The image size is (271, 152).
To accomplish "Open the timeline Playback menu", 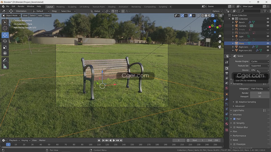I will (x=14, y=140).
